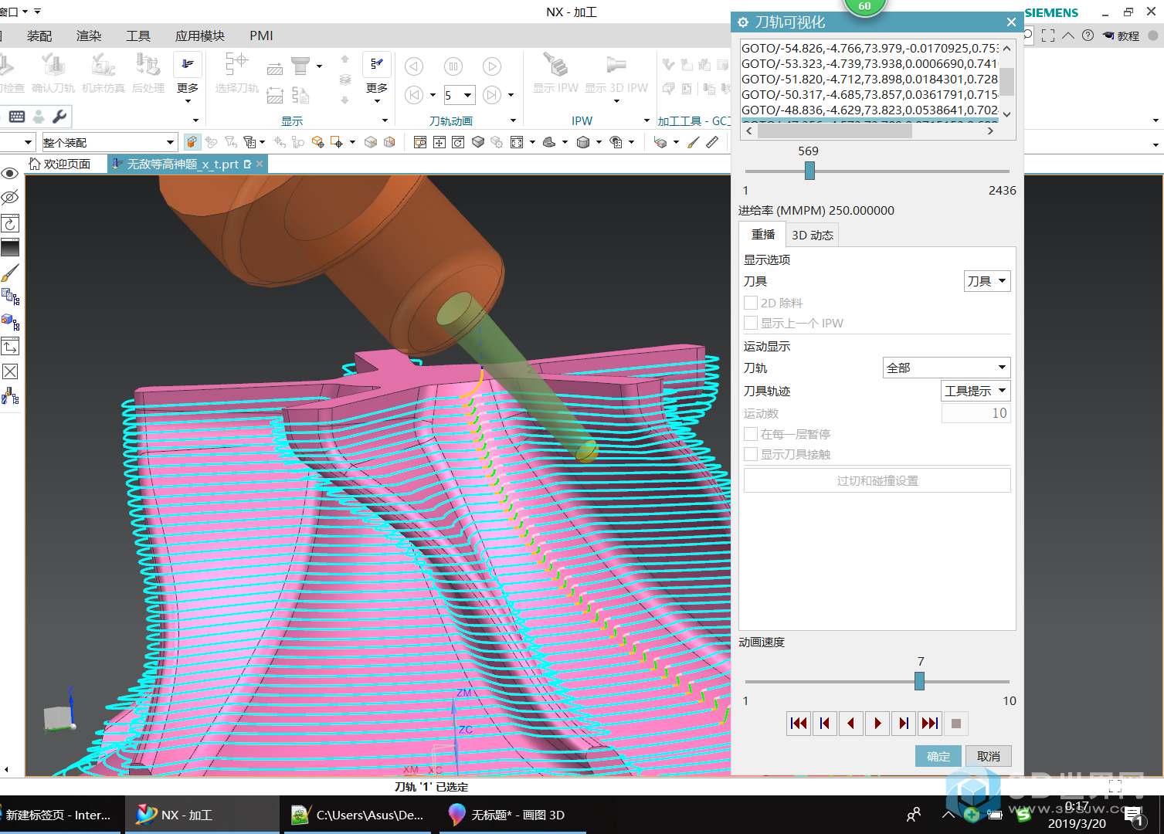Click the ribbon toolpath animation play icon

(x=491, y=66)
